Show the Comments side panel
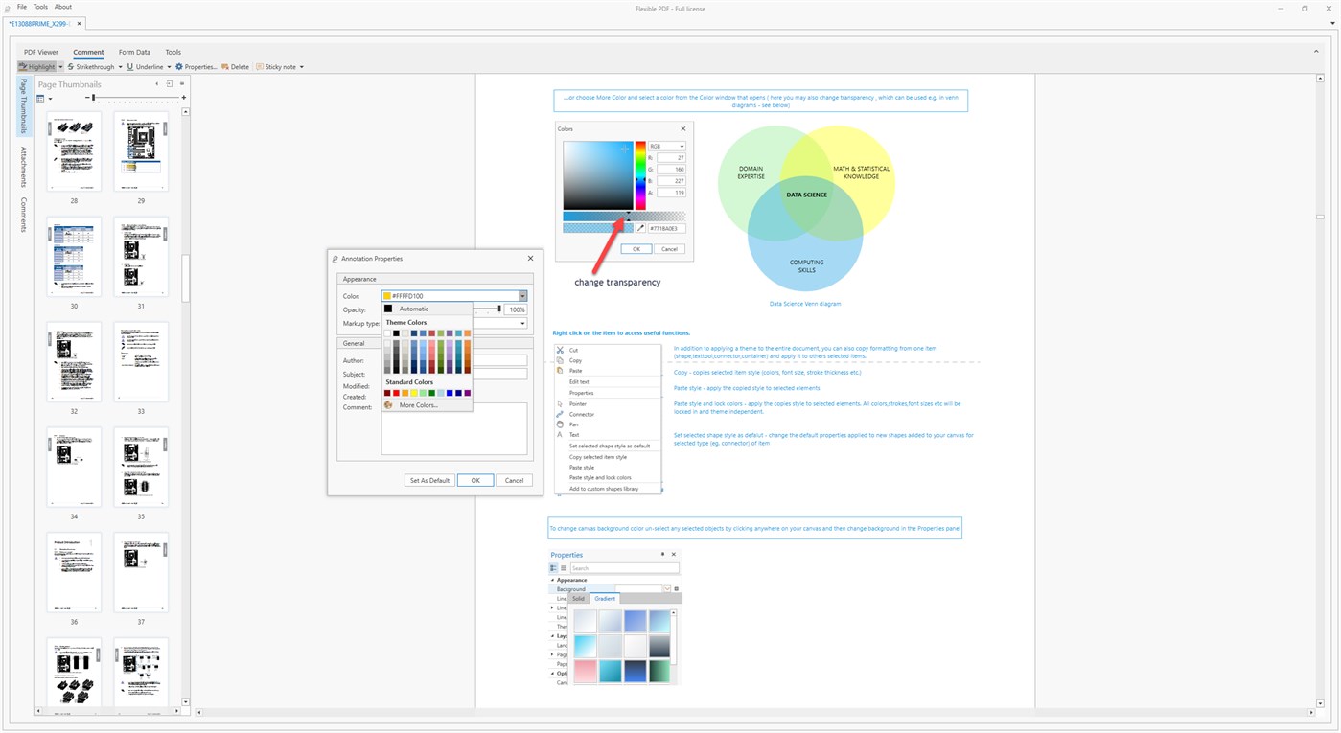 [24, 215]
